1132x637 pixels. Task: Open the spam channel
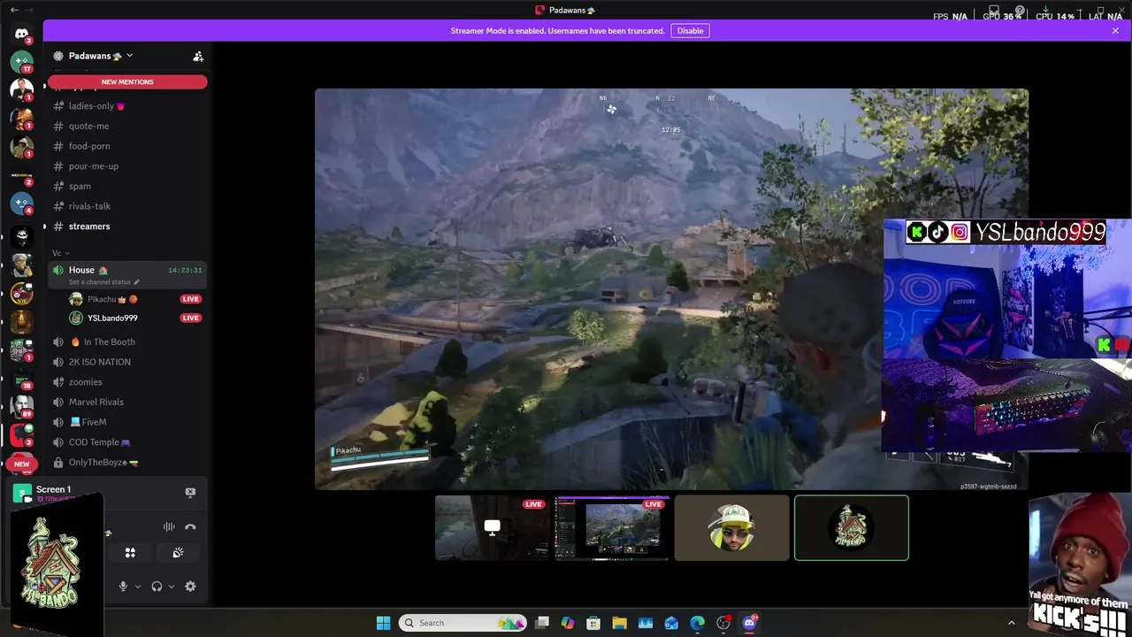[127, 186]
